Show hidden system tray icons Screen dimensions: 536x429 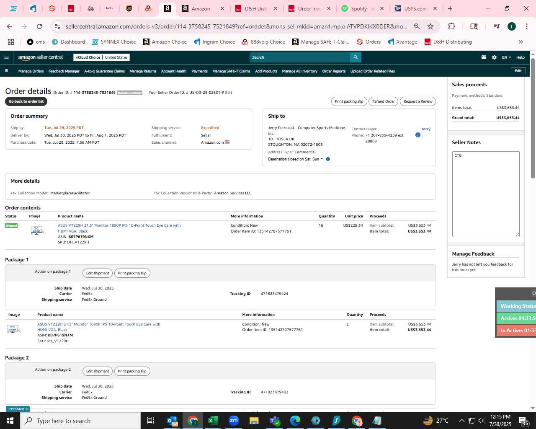click(x=461, y=421)
